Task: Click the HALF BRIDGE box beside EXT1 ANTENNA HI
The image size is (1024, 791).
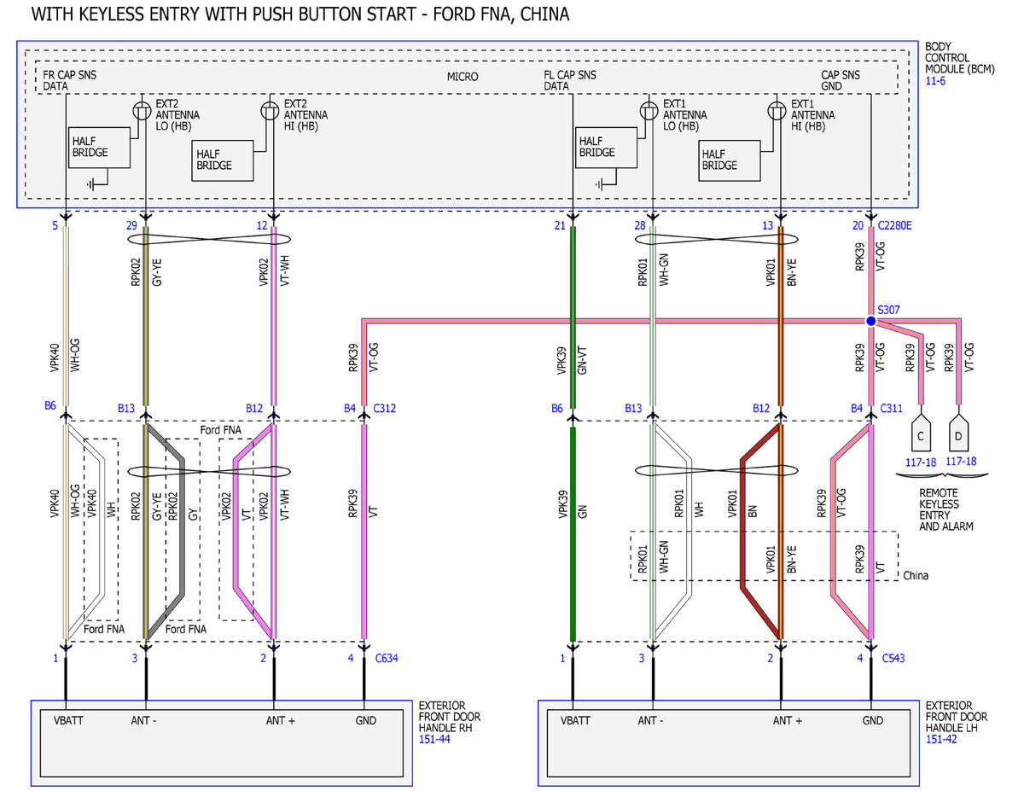Action: point(729,160)
